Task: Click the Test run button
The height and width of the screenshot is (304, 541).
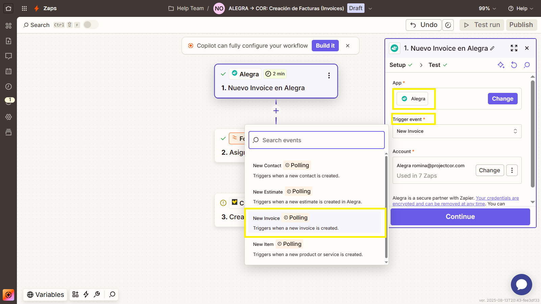Action: (x=482, y=25)
